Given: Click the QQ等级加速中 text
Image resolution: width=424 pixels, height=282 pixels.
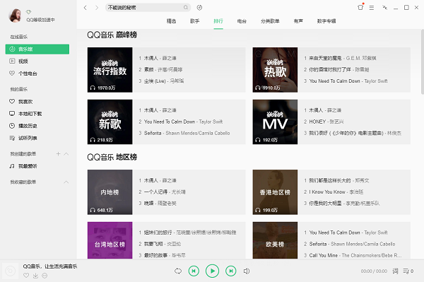Looking at the screenshot, I should click(40, 20).
